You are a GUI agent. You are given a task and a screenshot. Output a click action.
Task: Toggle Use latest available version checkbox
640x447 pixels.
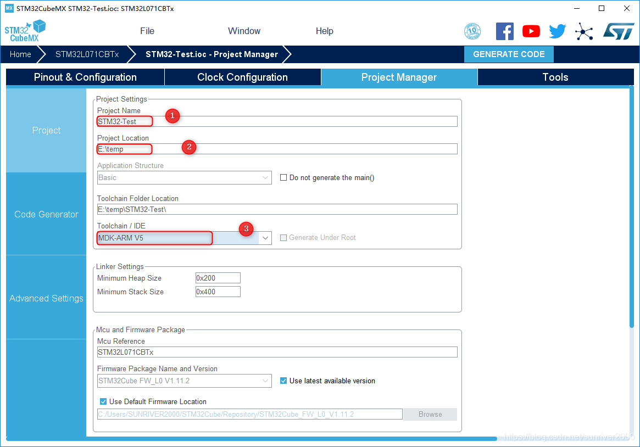point(283,381)
